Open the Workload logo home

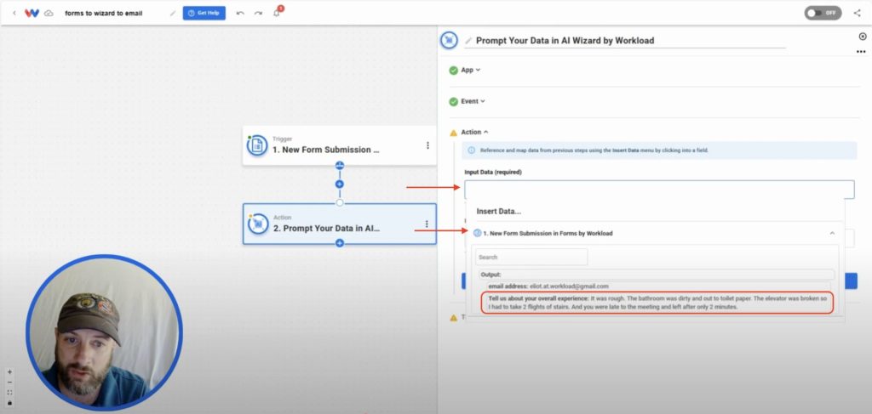pos(32,13)
